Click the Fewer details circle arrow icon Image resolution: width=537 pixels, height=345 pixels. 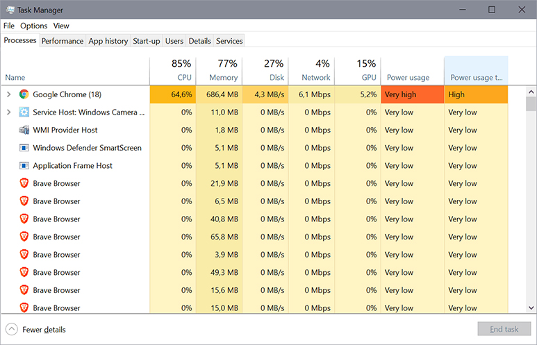click(11, 330)
